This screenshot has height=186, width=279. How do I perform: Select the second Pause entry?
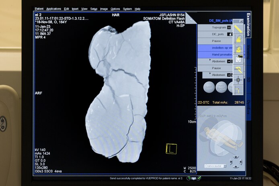[215, 68]
